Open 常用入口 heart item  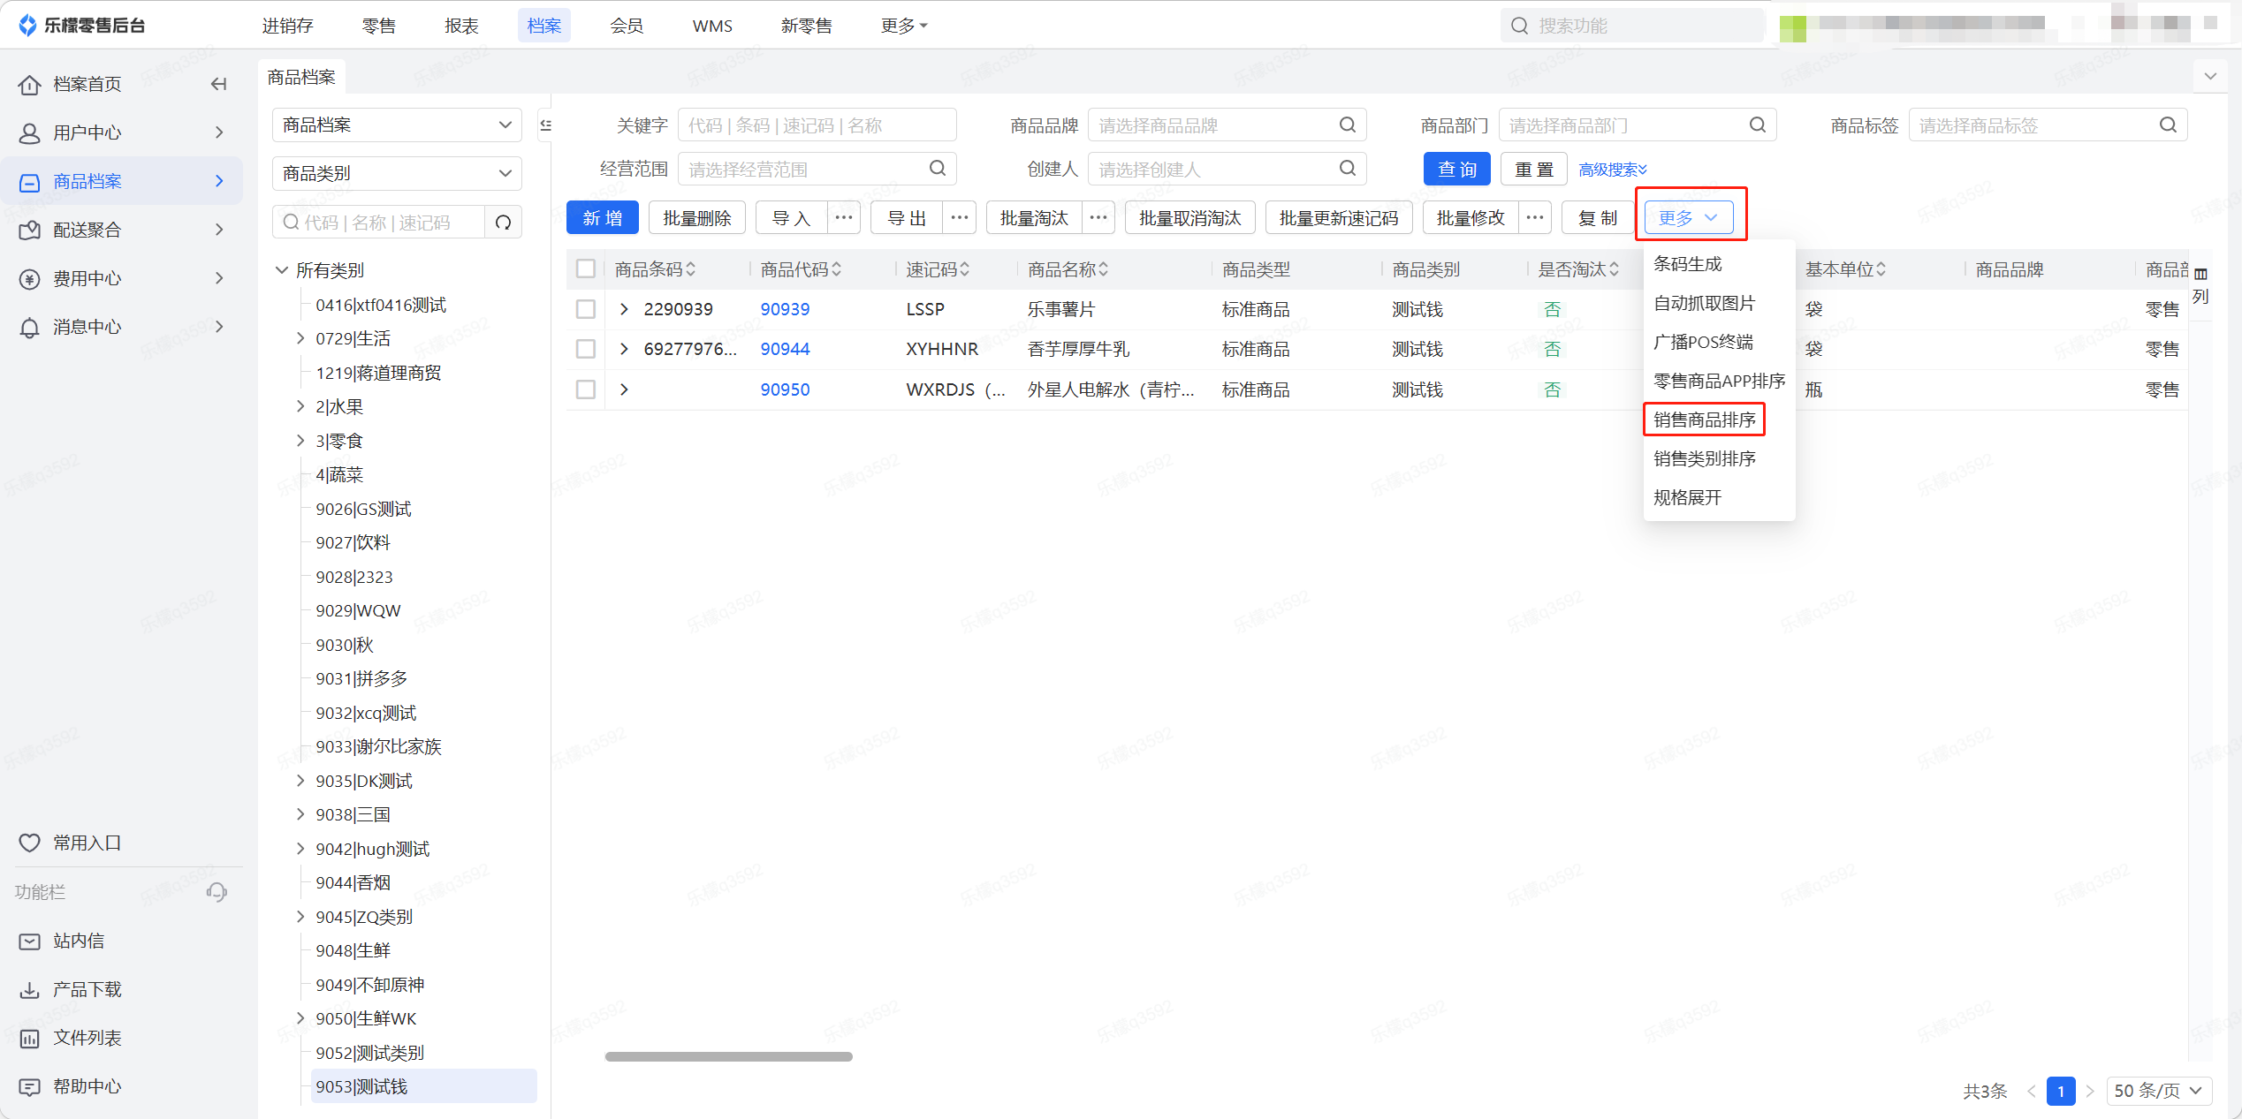[x=121, y=843]
